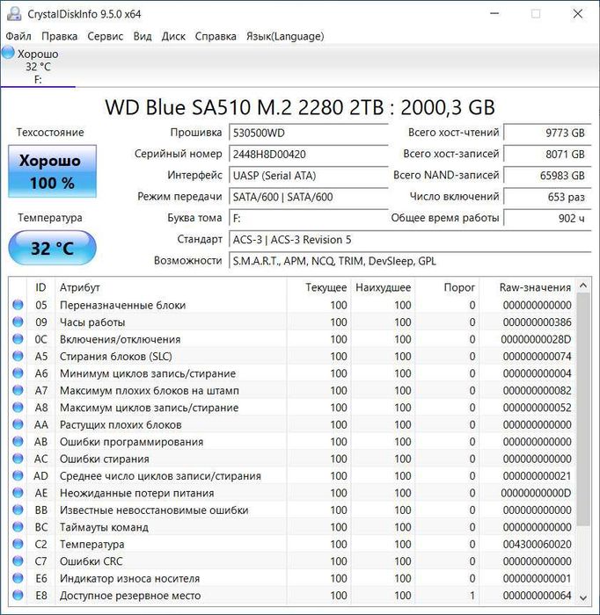
Task: Click raw value 00000000064 in E8 row
Action: 537,596
